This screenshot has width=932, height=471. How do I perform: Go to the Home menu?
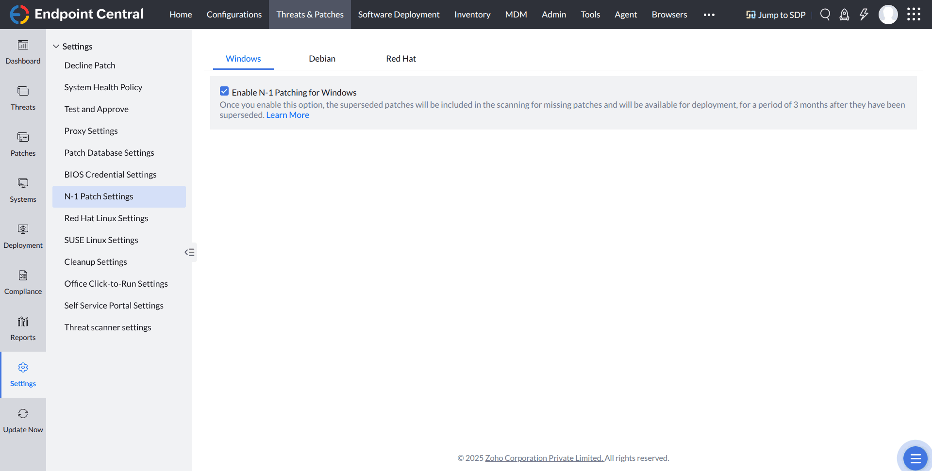tap(181, 15)
